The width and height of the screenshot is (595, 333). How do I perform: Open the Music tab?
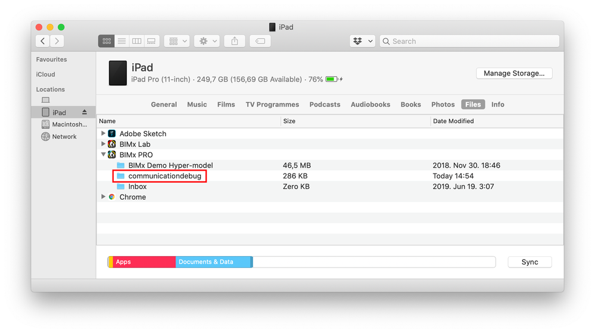pyautogui.click(x=197, y=105)
